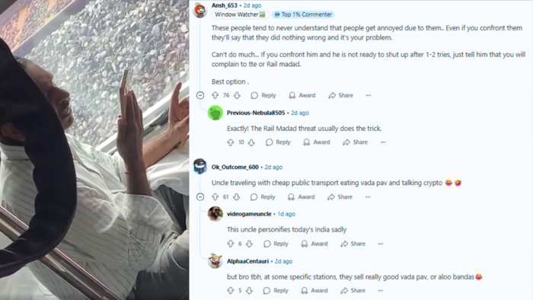Share Ok_Outcome_600's comment
This screenshot has width=533, height=300.
coord(340,197)
